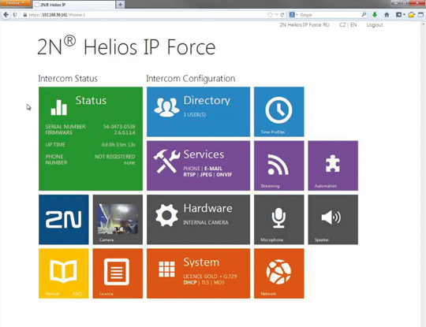Click the RTSP label in Services tile
426x327 pixels.
pyautogui.click(x=189, y=174)
